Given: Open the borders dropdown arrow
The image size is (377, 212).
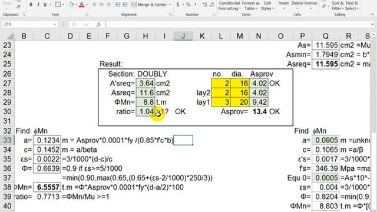Looking at the screenshot, I should [x=63, y=5].
